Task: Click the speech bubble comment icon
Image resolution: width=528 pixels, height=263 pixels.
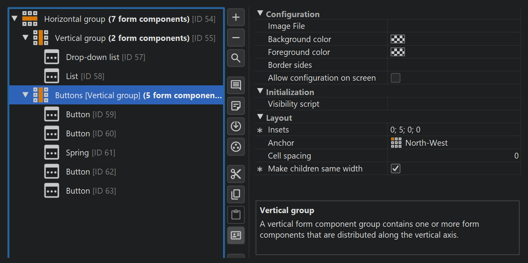Action: click(236, 85)
